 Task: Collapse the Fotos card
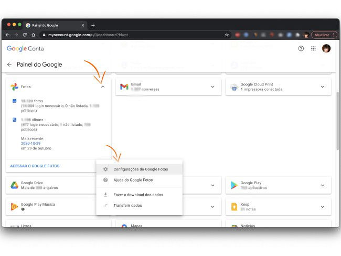102,87
